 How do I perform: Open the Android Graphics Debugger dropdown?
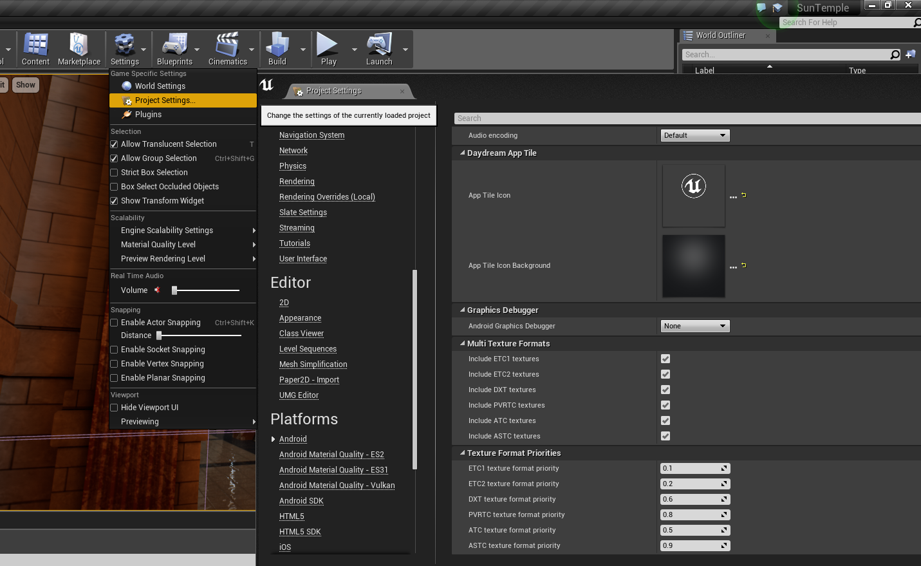[x=694, y=326]
